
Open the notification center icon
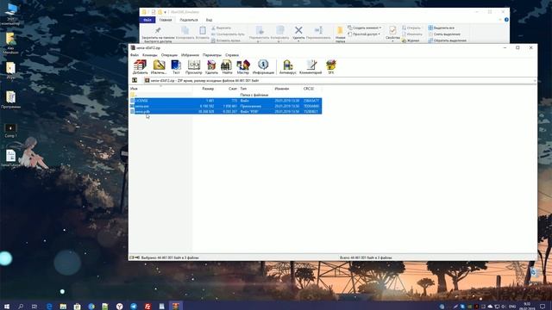click(543, 307)
